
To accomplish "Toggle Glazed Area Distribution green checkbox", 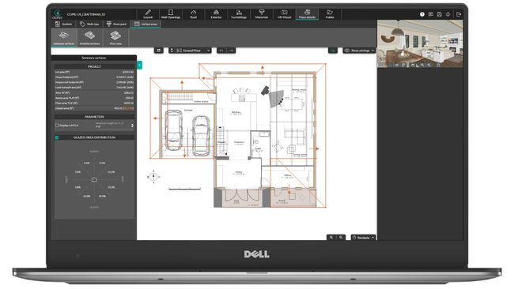I will 57,137.
